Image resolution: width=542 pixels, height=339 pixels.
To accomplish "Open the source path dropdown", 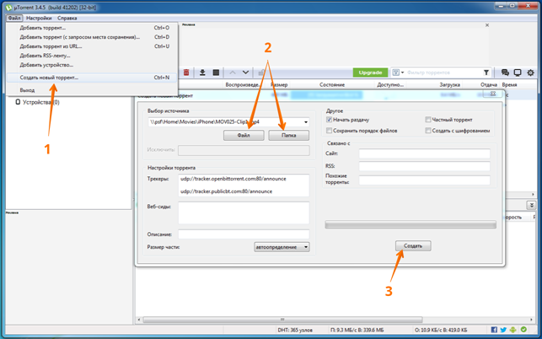I will coord(305,122).
